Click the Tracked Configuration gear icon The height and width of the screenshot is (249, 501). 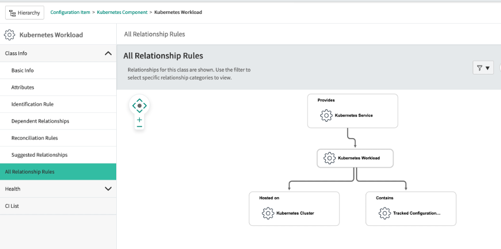384,213
